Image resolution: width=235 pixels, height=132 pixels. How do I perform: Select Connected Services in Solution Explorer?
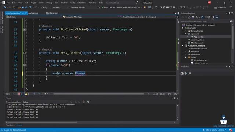199,49
